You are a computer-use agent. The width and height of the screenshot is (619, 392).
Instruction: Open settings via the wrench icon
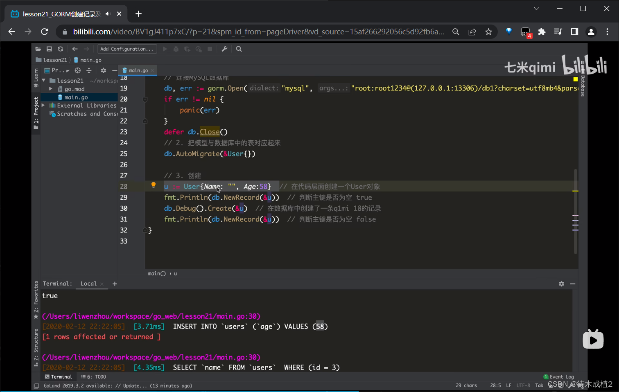tap(224, 49)
